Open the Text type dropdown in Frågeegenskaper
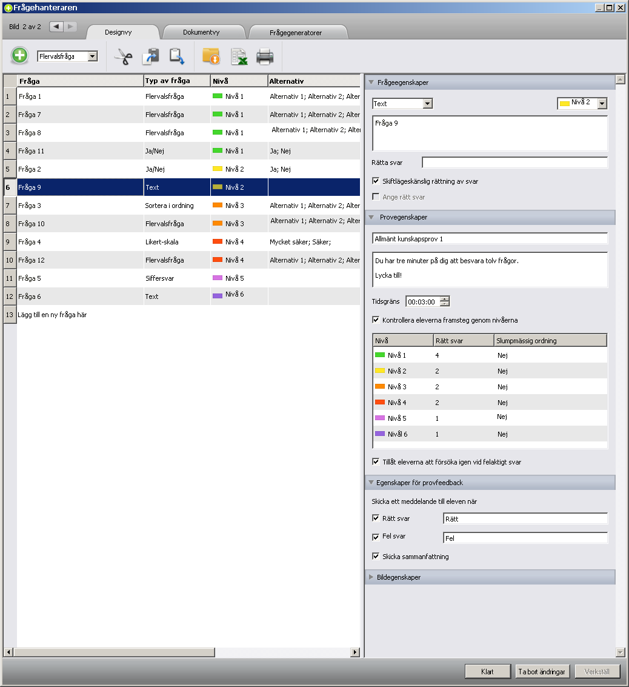The width and height of the screenshot is (629, 687). (x=428, y=104)
